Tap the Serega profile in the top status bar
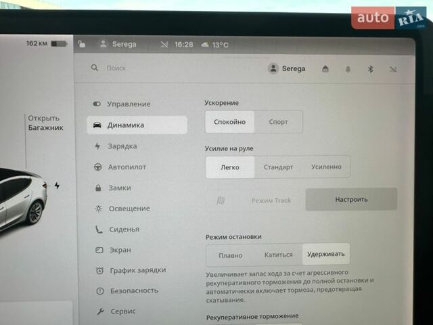The image size is (433, 325). click(x=118, y=44)
